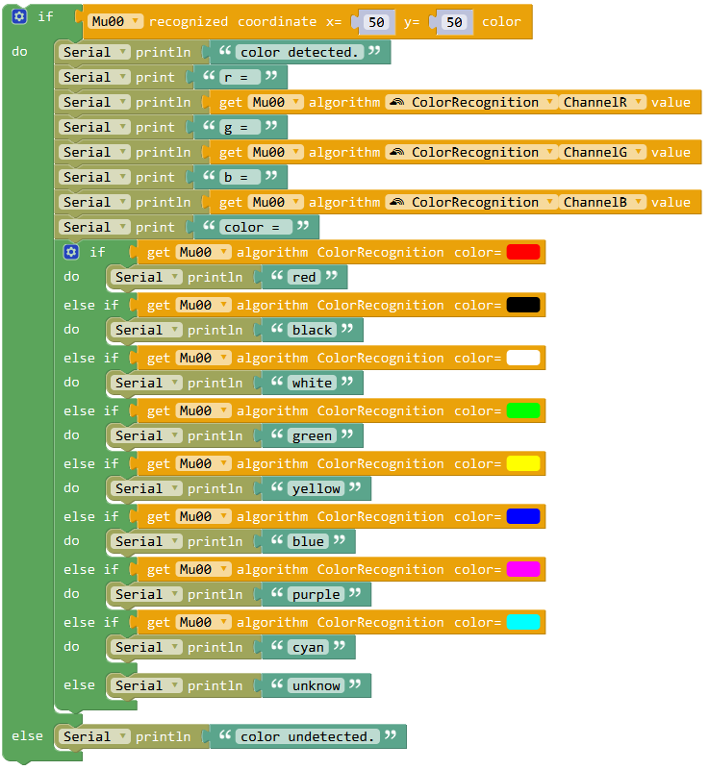Open the Mu00 dropdown in the blue color condition
This screenshot has width=709, height=770.
pos(203,516)
